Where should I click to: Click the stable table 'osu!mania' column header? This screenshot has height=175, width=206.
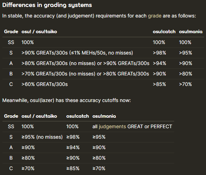191,32
